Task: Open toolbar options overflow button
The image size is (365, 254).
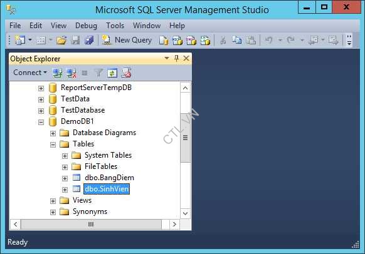Action: click(349, 40)
